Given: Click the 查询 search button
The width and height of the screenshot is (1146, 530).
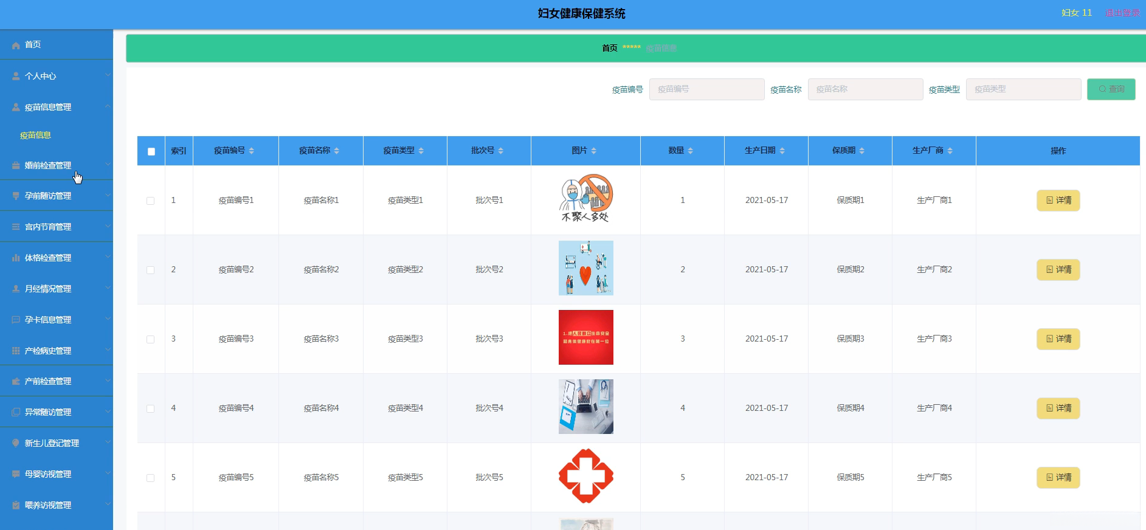Looking at the screenshot, I should click(x=1111, y=89).
